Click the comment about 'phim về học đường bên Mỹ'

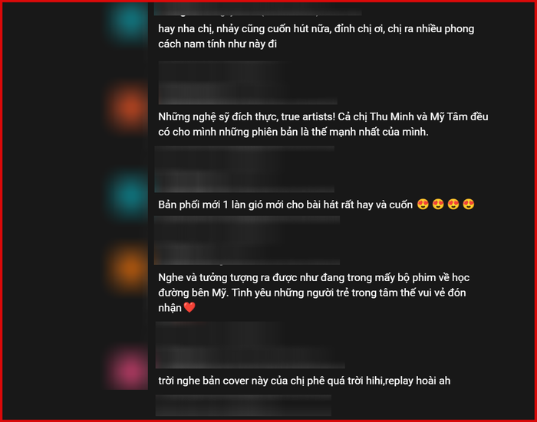pyautogui.click(x=314, y=293)
